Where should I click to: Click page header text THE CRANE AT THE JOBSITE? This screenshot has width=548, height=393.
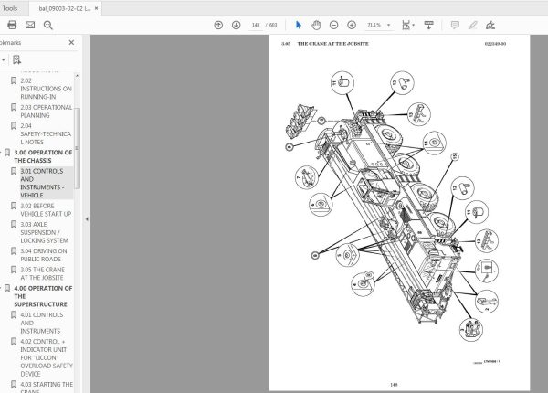pyautogui.click(x=332, y=44)
